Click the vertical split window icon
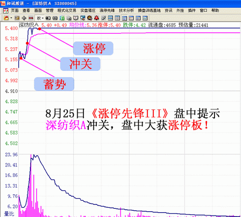This screenshot has height=217, width=241. point(117,18)
